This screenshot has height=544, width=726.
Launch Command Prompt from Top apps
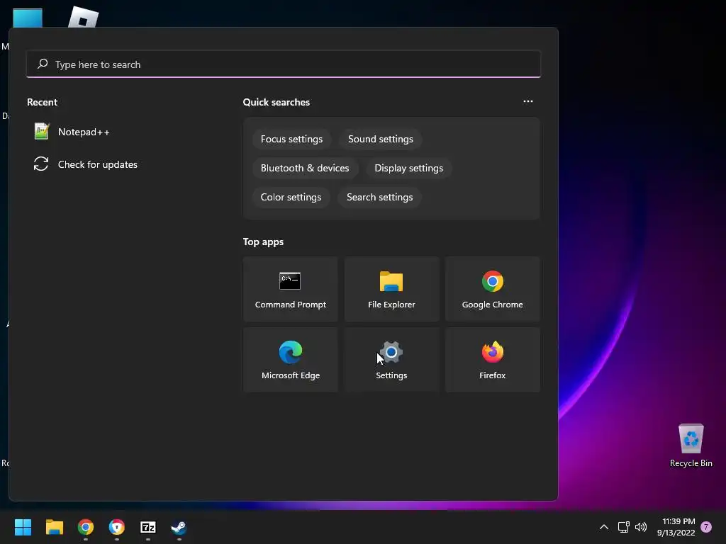290,289
